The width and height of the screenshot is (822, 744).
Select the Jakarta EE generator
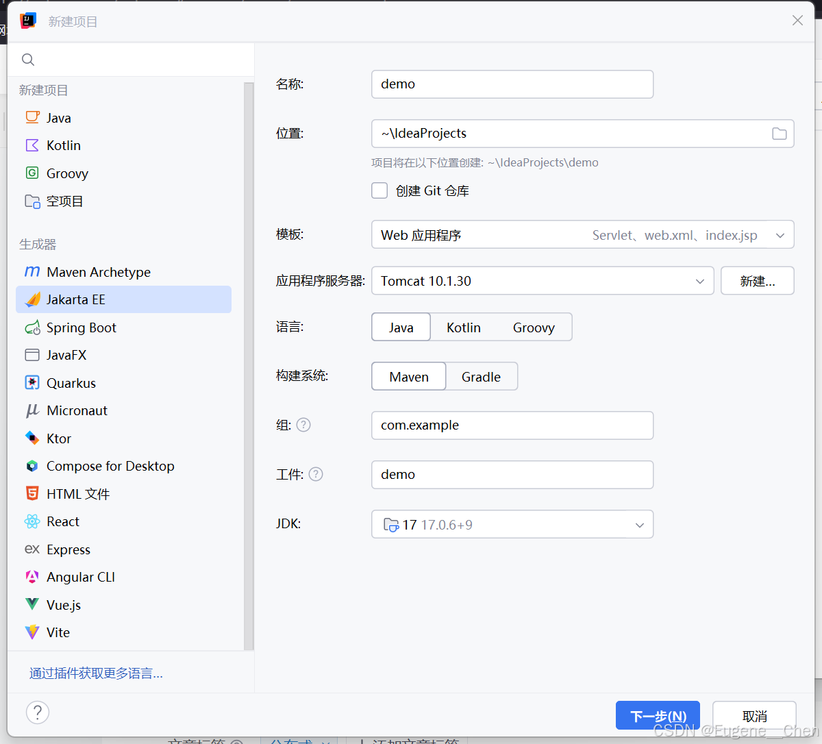(x=123, y=299)
